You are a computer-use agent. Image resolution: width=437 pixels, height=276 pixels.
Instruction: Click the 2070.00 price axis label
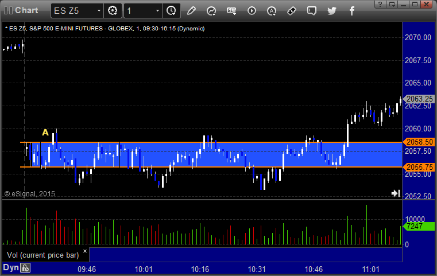418,38
